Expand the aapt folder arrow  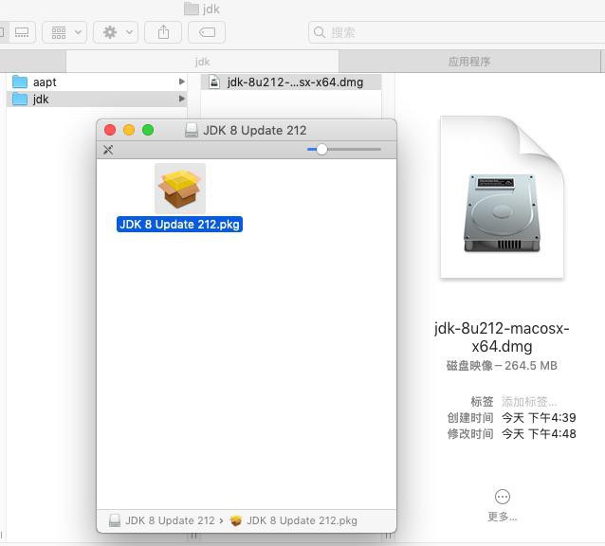(182, 82)
